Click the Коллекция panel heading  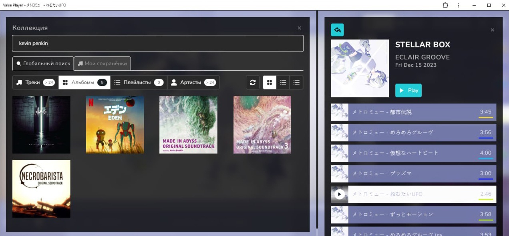coord(30,28)
